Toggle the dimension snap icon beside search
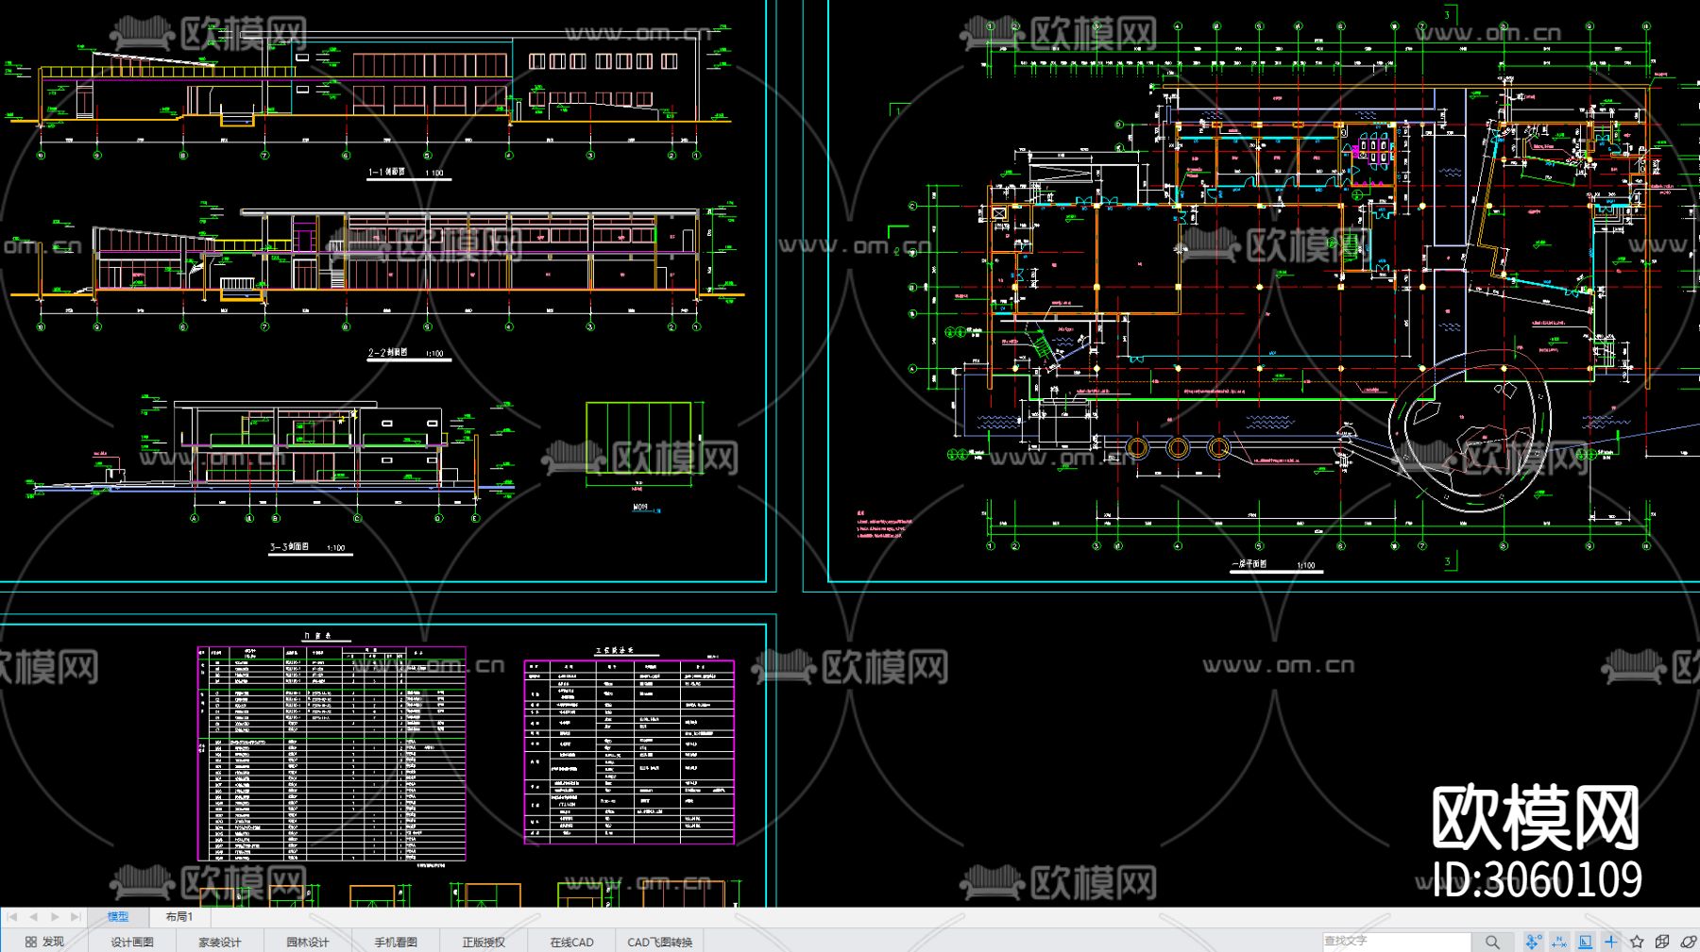Viewport: 1700px width, 952px height. coord(1559,942)
